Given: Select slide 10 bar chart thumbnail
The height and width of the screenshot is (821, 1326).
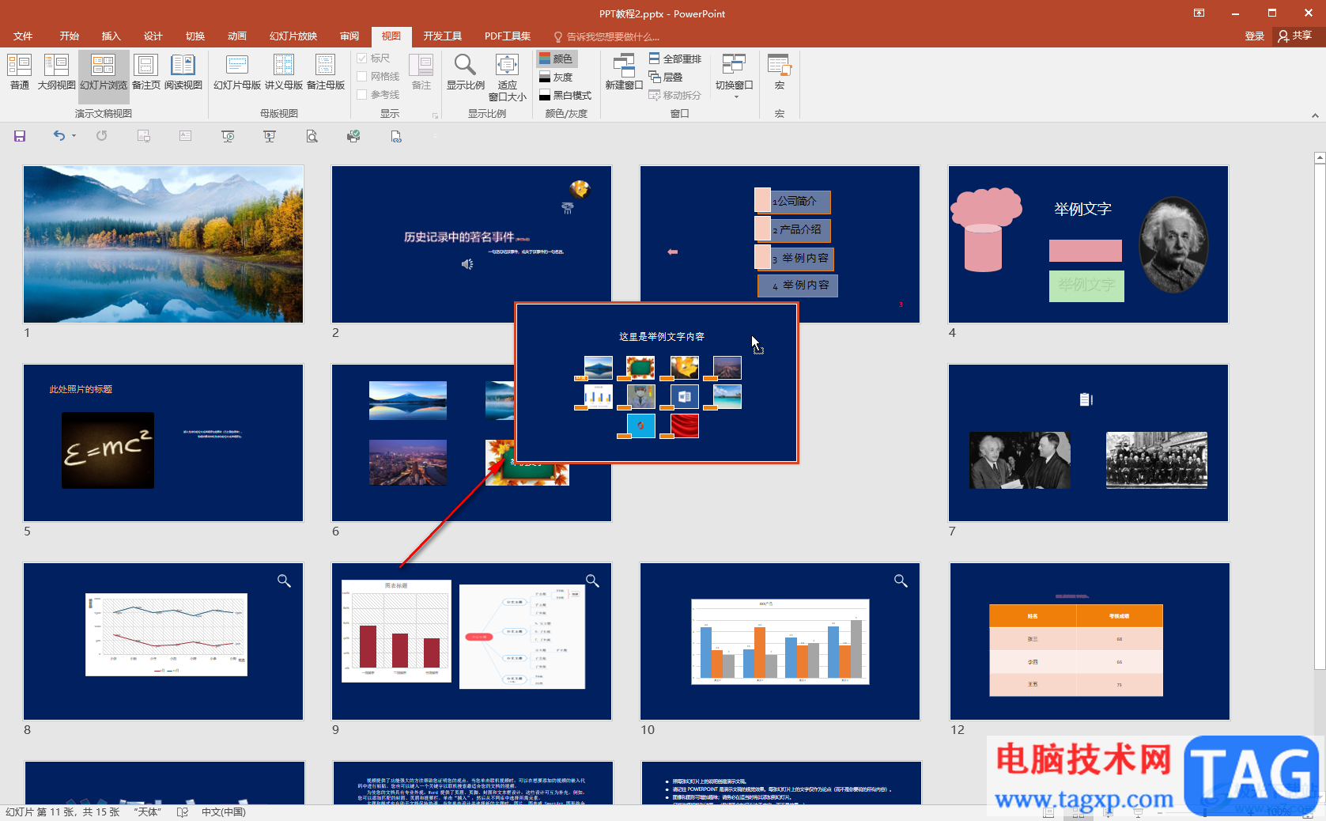Looking at the screenshot, I should (780, 641).
